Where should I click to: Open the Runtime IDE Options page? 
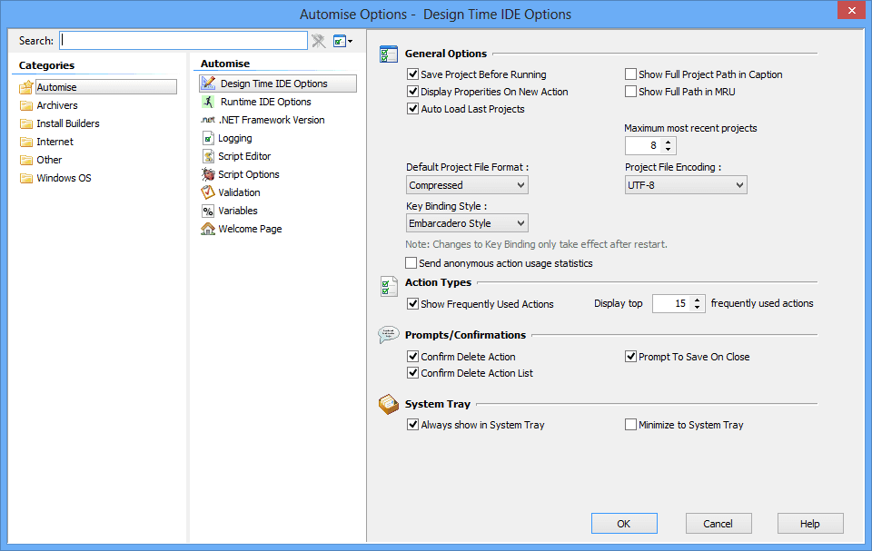click(x=266, y=102)
